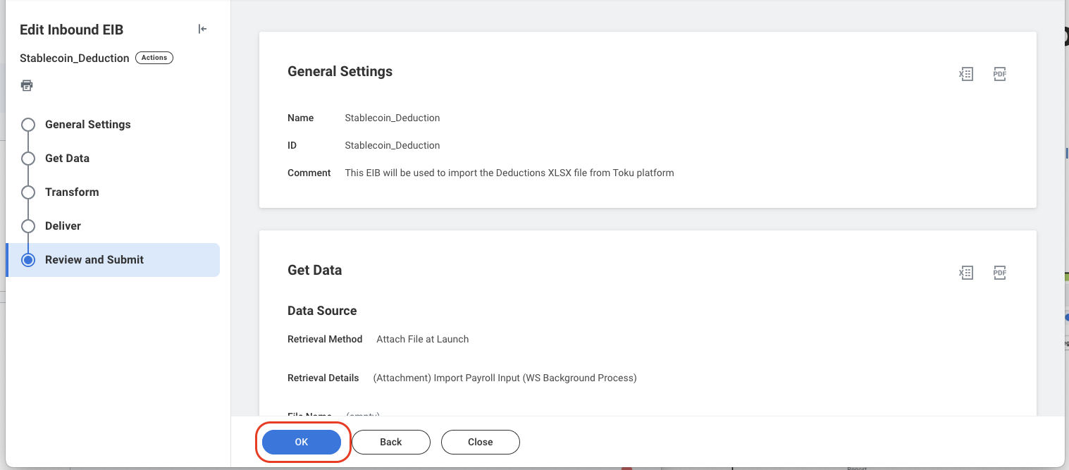
Task: Click the ID value Stablecoin_Deduction
Action: coord(393,145)
